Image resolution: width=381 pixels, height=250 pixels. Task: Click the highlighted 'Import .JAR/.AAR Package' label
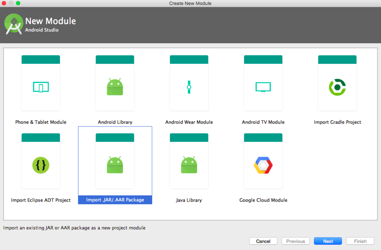coord(115,200)
